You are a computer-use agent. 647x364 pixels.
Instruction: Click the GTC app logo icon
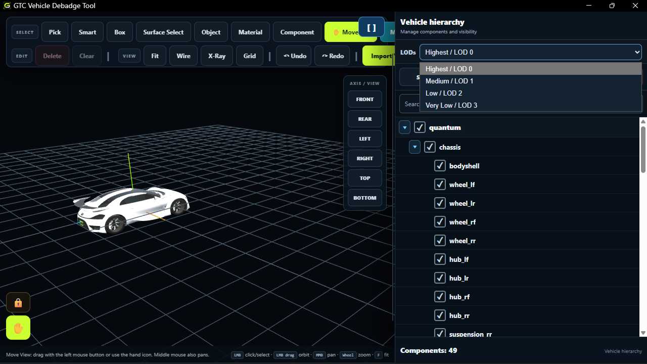point(7,6)
